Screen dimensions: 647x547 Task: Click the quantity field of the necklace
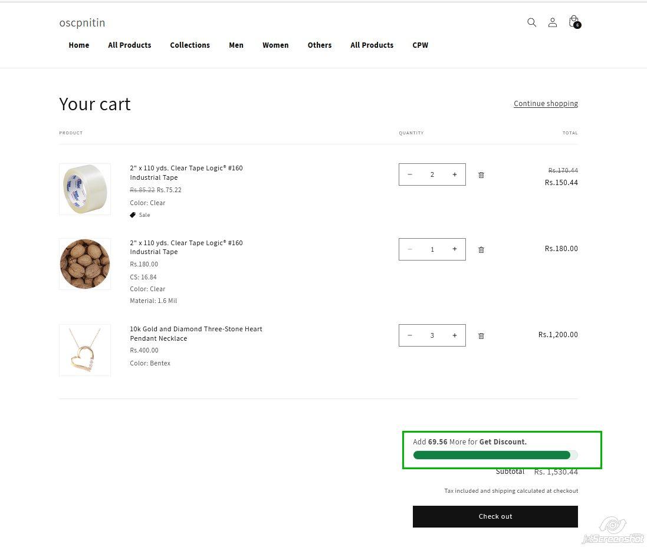[x=432, y=335]
